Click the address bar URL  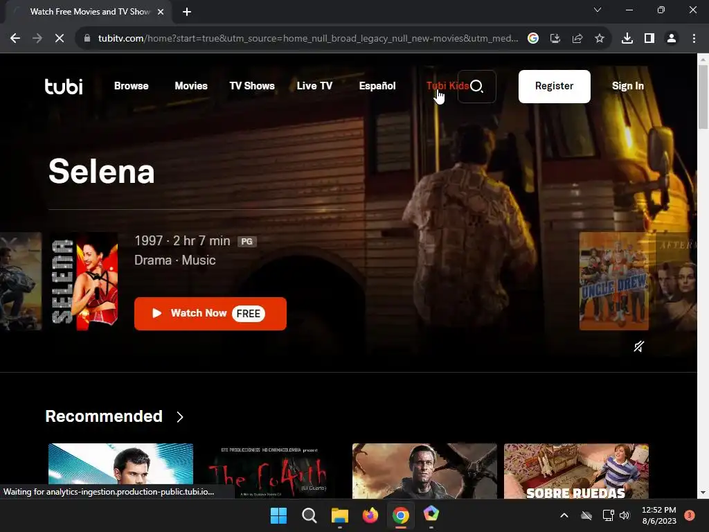pyautogui.click(x=308, y=39)
